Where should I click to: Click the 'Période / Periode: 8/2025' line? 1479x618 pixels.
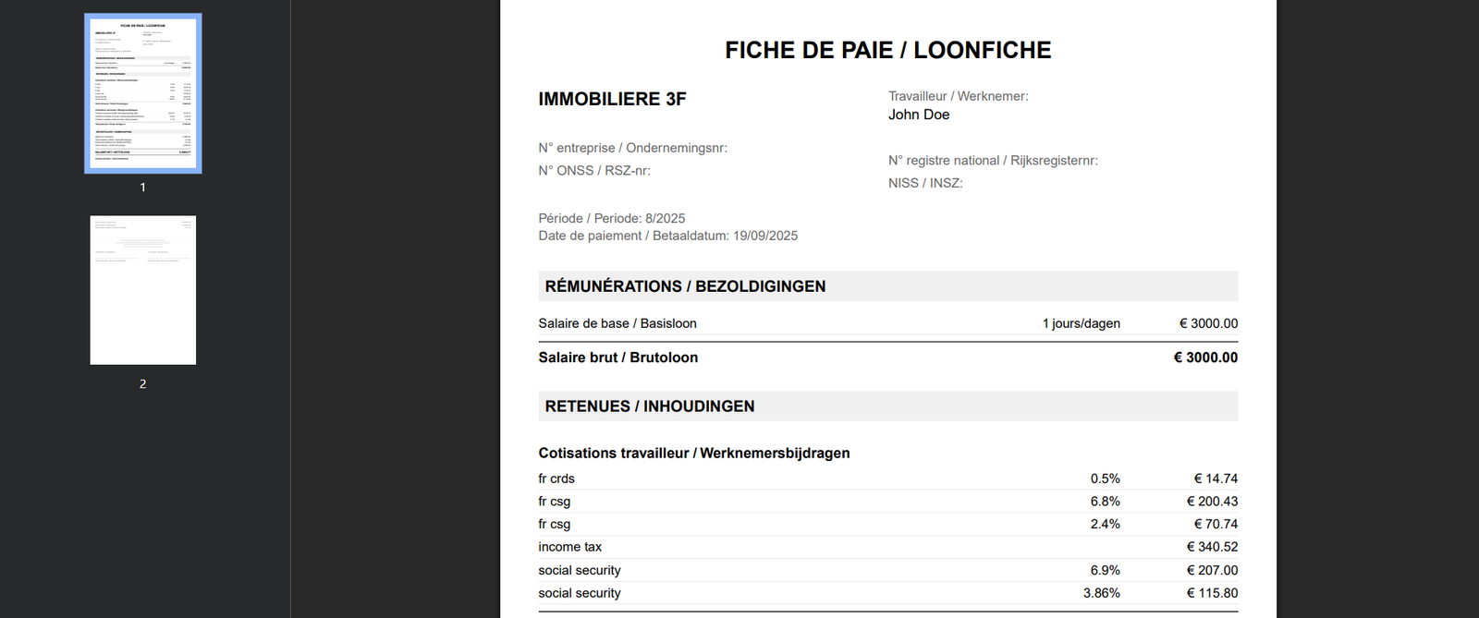[x=611, y=218]
